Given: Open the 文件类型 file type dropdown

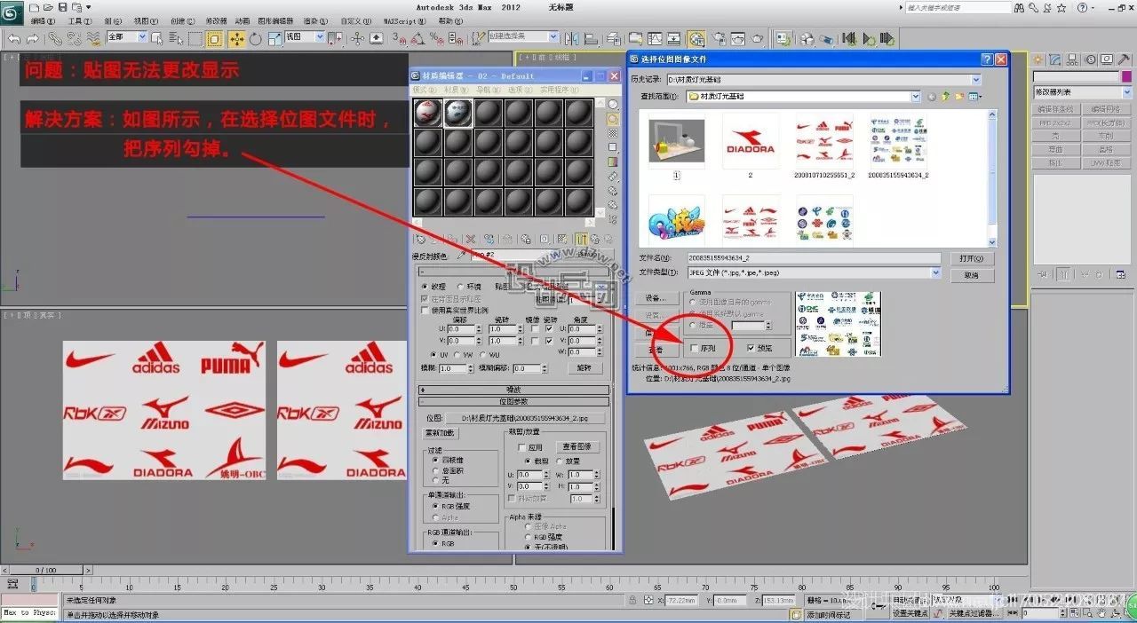Looking at the screenshot, I should (x=935, y=273).
